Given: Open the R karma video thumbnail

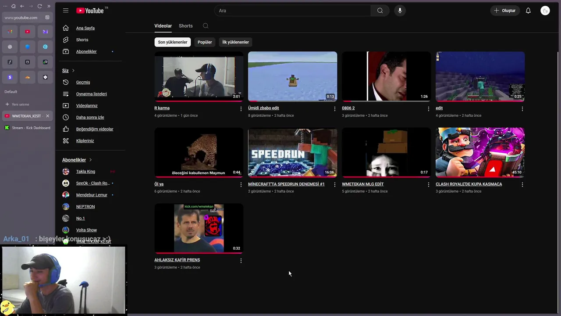Looking at the screenshot, I should tap(199, 76).
